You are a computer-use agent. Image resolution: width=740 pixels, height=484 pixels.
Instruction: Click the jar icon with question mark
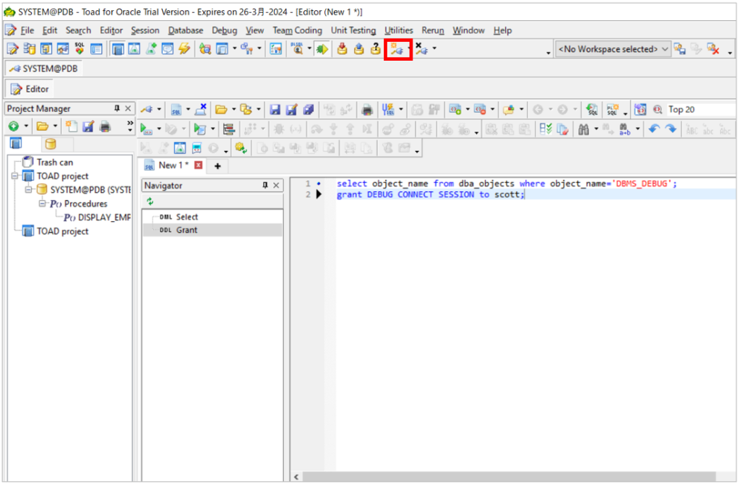376,49
